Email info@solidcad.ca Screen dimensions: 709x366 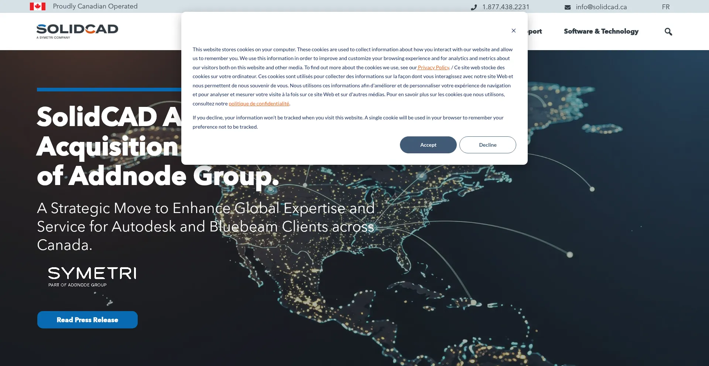click(x=601, y=7)
